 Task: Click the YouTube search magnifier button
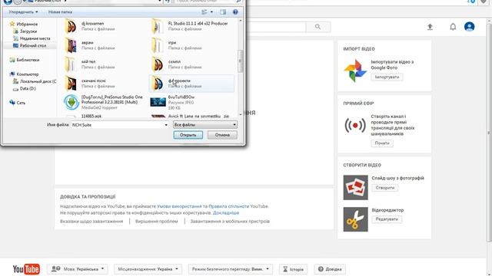pyautogui.click(x=317, y=27)
